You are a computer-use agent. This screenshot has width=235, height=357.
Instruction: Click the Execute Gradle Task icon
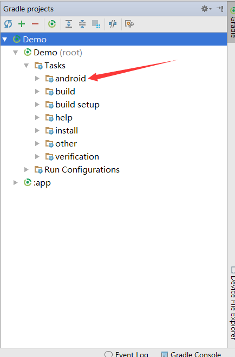(52, 24)
